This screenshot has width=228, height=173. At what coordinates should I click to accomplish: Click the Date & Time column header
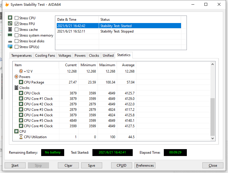[x=77, y=20]
